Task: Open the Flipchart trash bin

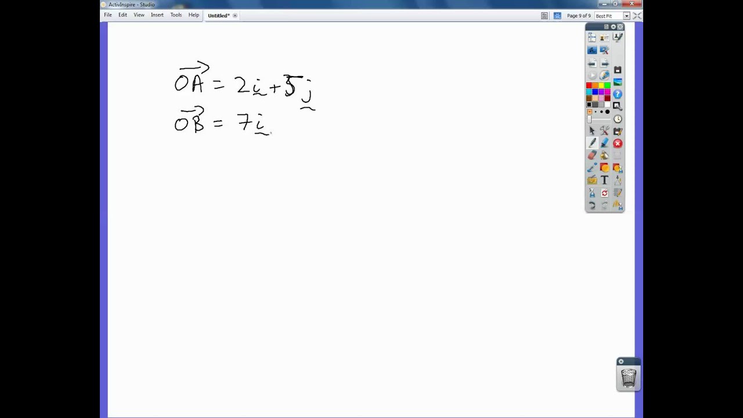Action: pos(629,376)
